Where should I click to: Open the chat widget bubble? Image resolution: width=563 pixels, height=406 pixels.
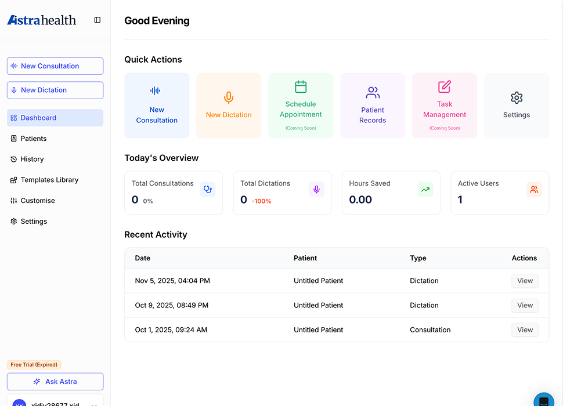tap(544, 400)
